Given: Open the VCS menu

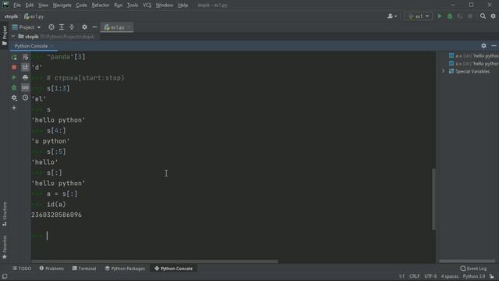Looking at the screenshot, I should [147, 5].
